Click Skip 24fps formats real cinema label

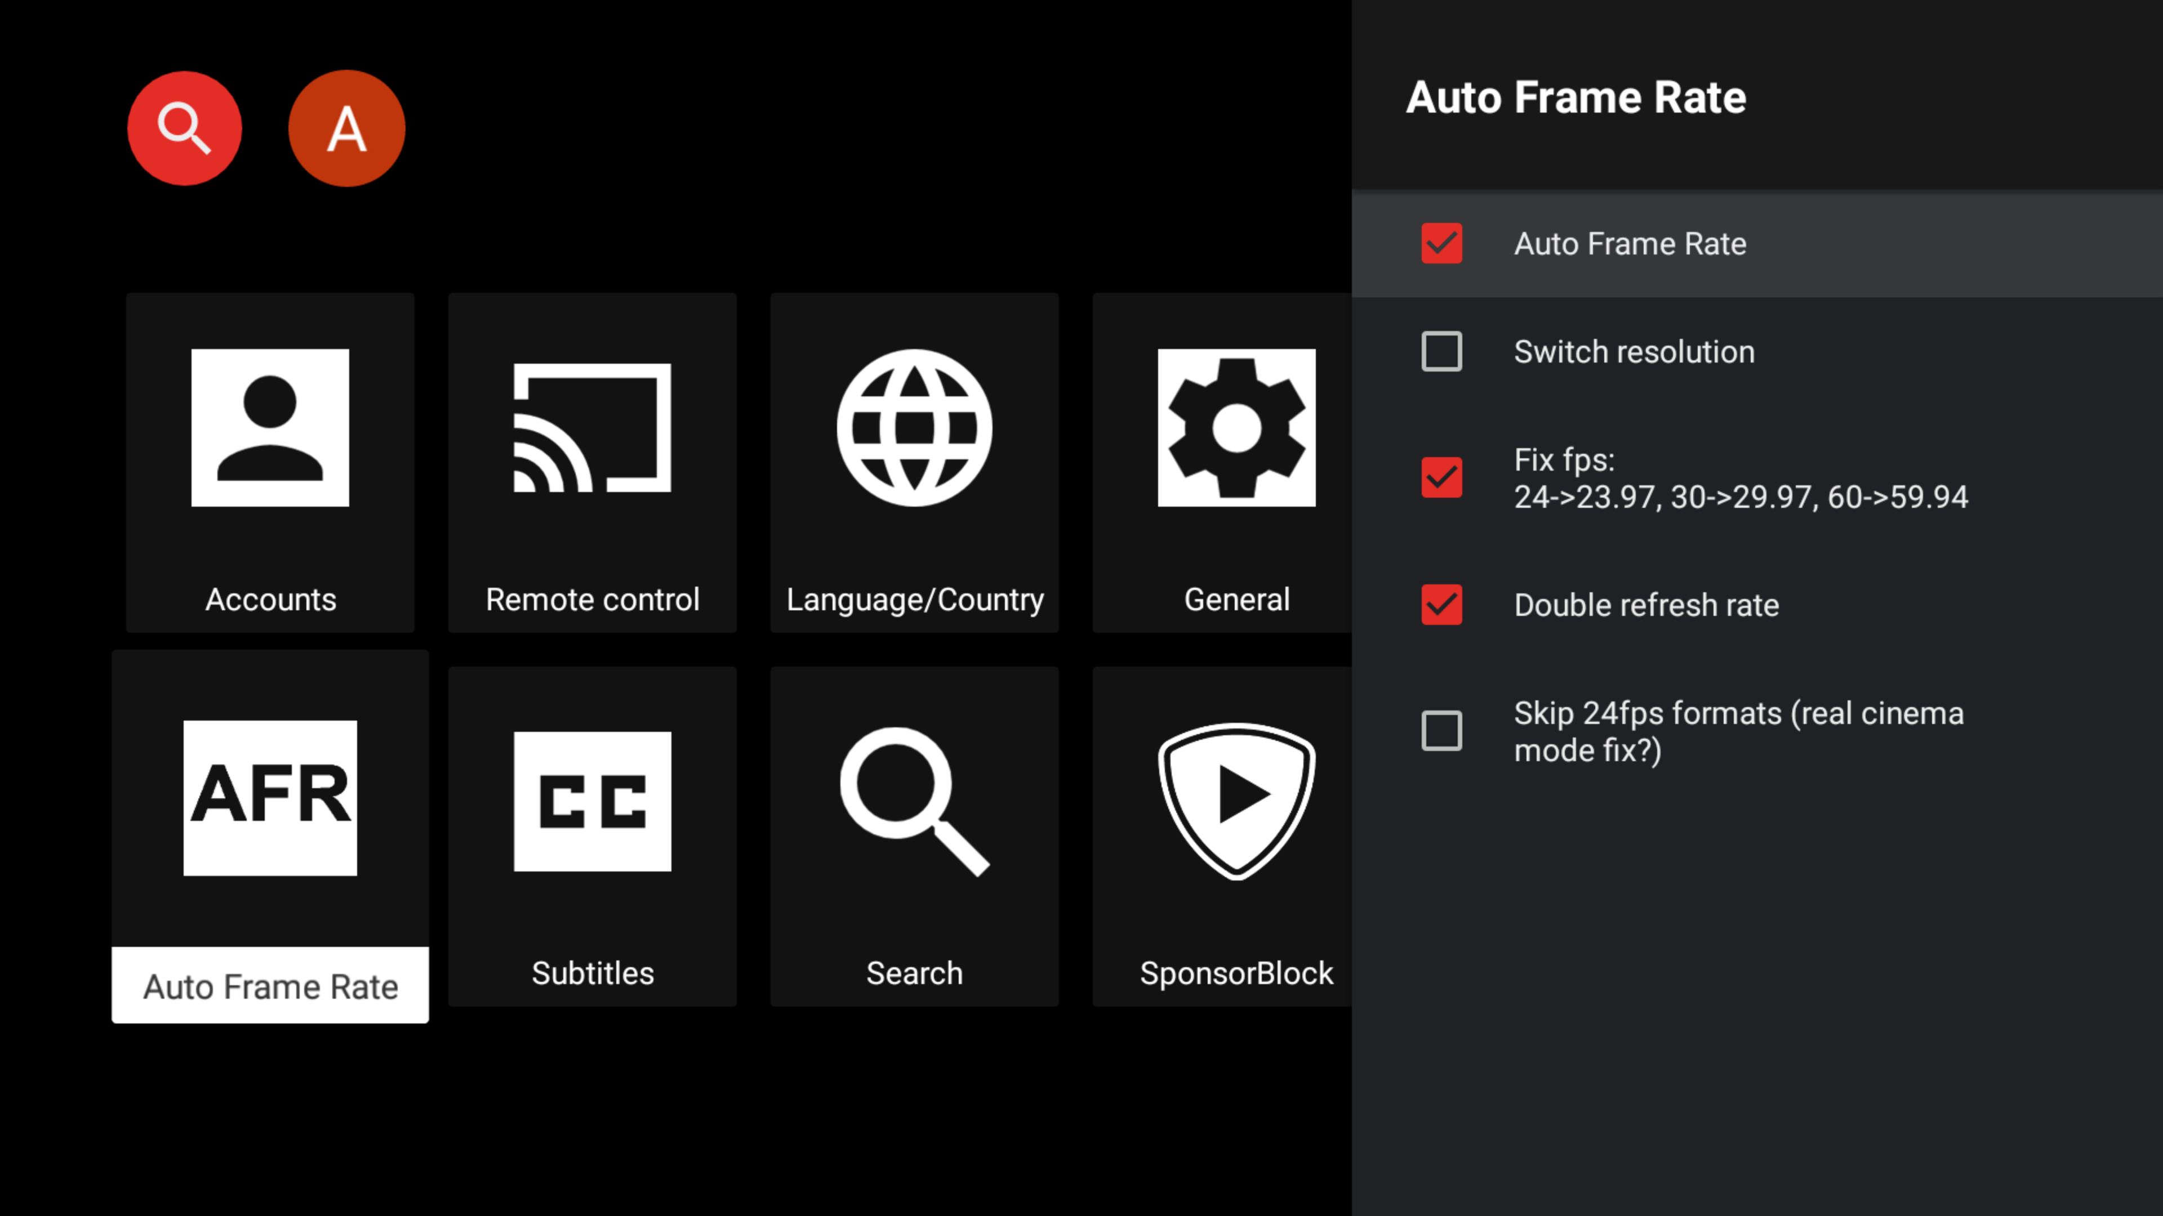(x=1739, y=732)
